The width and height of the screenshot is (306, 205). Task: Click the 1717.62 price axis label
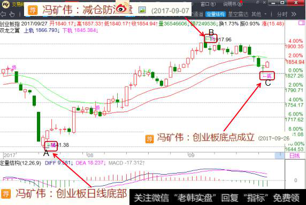(x=294, y=120)
